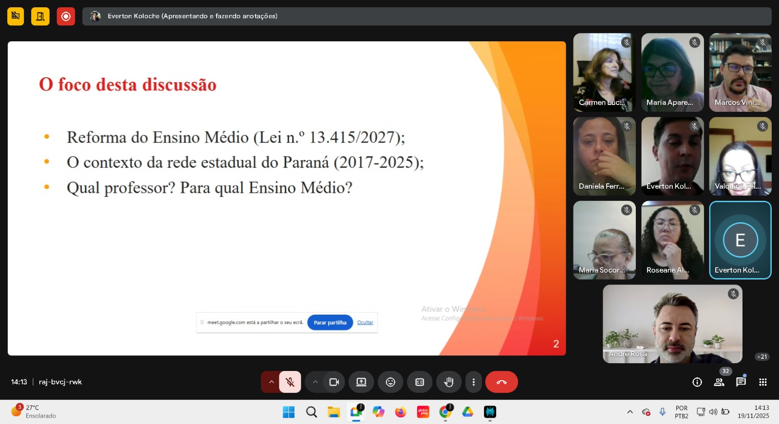Screen dimensions: 779x424
Task: Toggle the camera on or off
Action: (334, 382)
